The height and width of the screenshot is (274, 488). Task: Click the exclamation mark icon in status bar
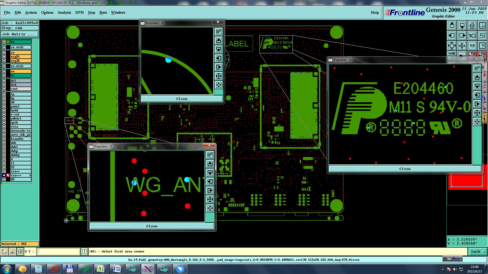click(84, 251)
